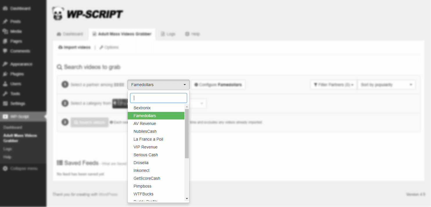Follow the WordPress link in the footer
Viewport: 431px width, 207px height.
[108, 194]
